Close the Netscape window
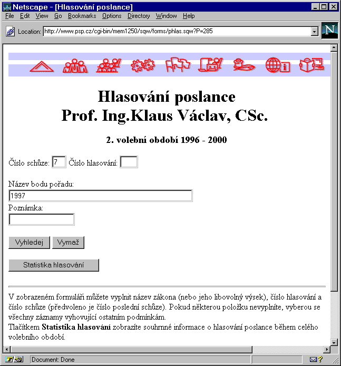 [x=334, y=7]
